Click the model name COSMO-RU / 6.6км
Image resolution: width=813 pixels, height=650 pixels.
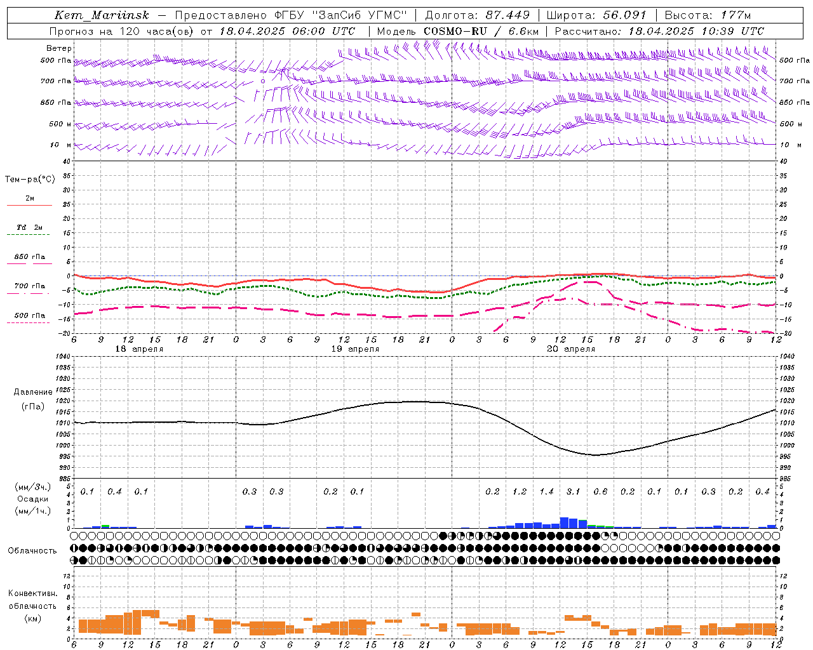(x=481, y=31)
